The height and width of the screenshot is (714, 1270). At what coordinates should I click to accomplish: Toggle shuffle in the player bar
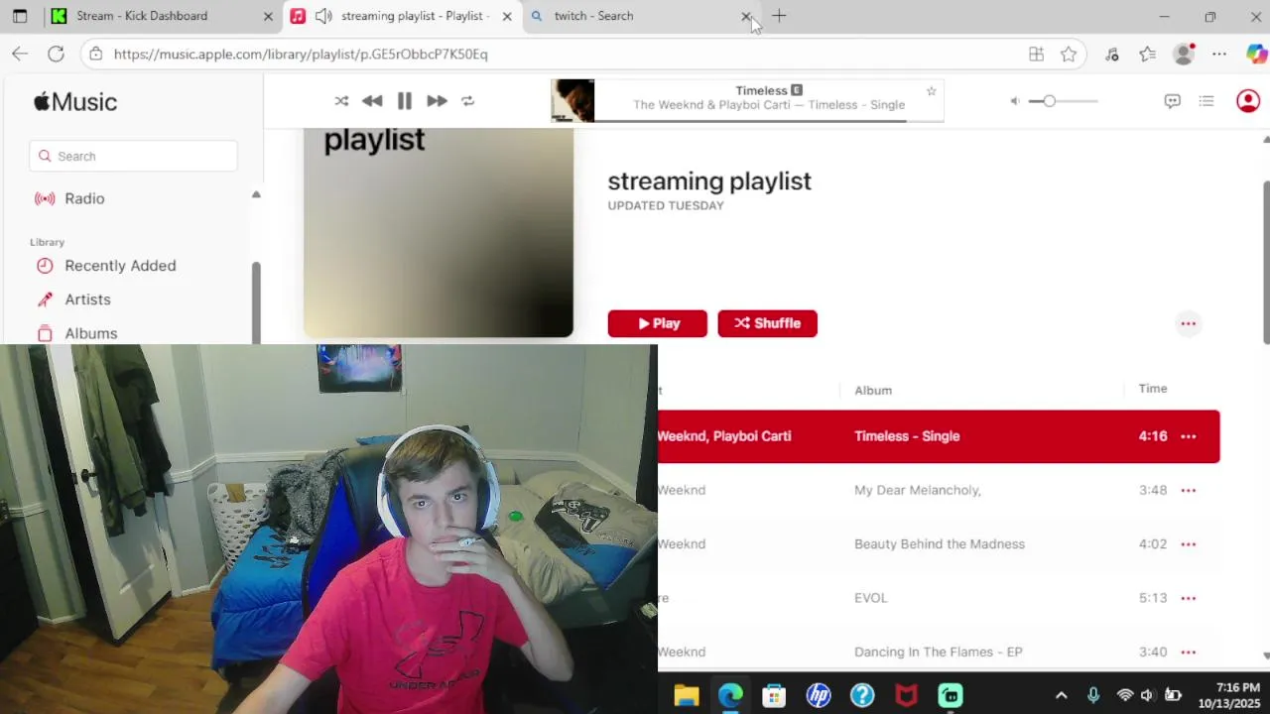[341, 101]
